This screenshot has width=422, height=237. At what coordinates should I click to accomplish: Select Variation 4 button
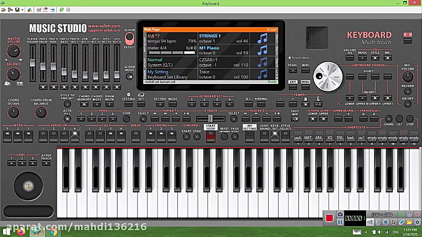coord(75,136)
